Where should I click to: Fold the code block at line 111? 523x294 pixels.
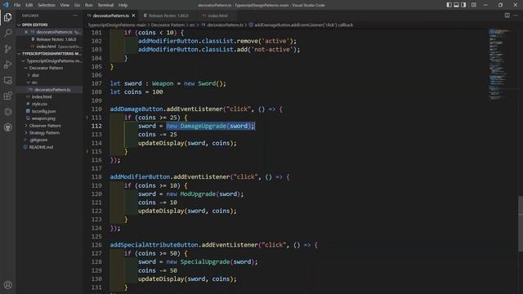click(x=87, y=118)
